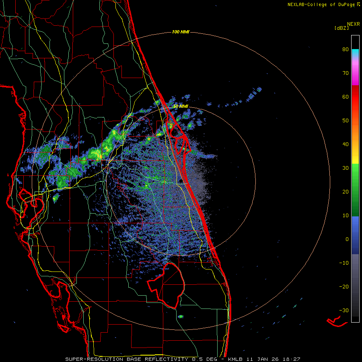Click the 50 dBZ scale value
The image size is (362, 362).
coord(346,121)
